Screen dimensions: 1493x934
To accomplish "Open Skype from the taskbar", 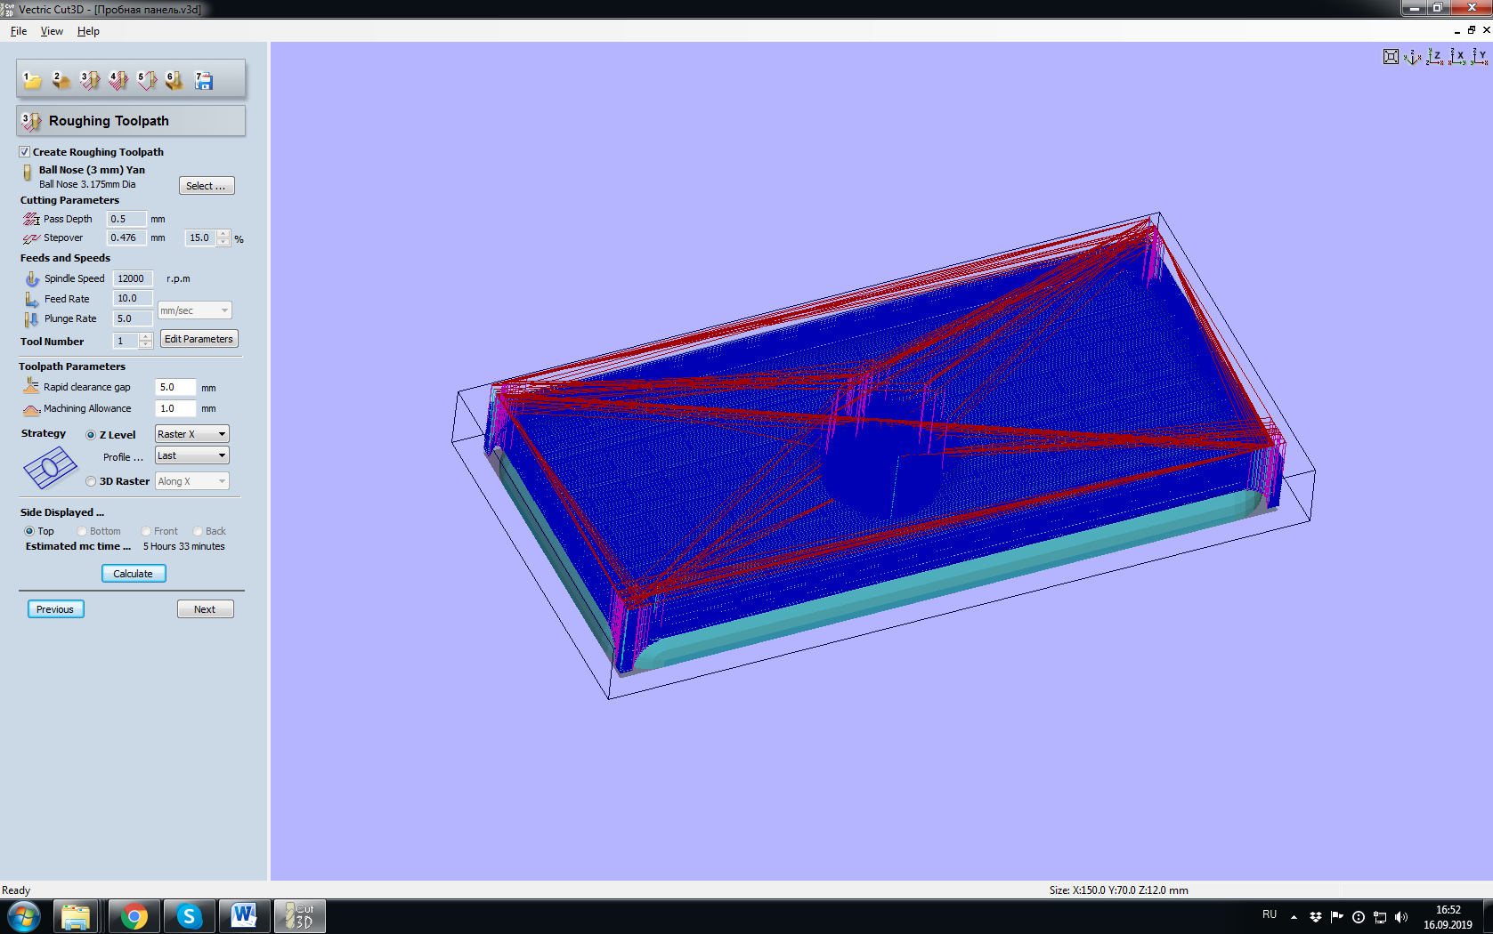I will [x=189, y=916].
